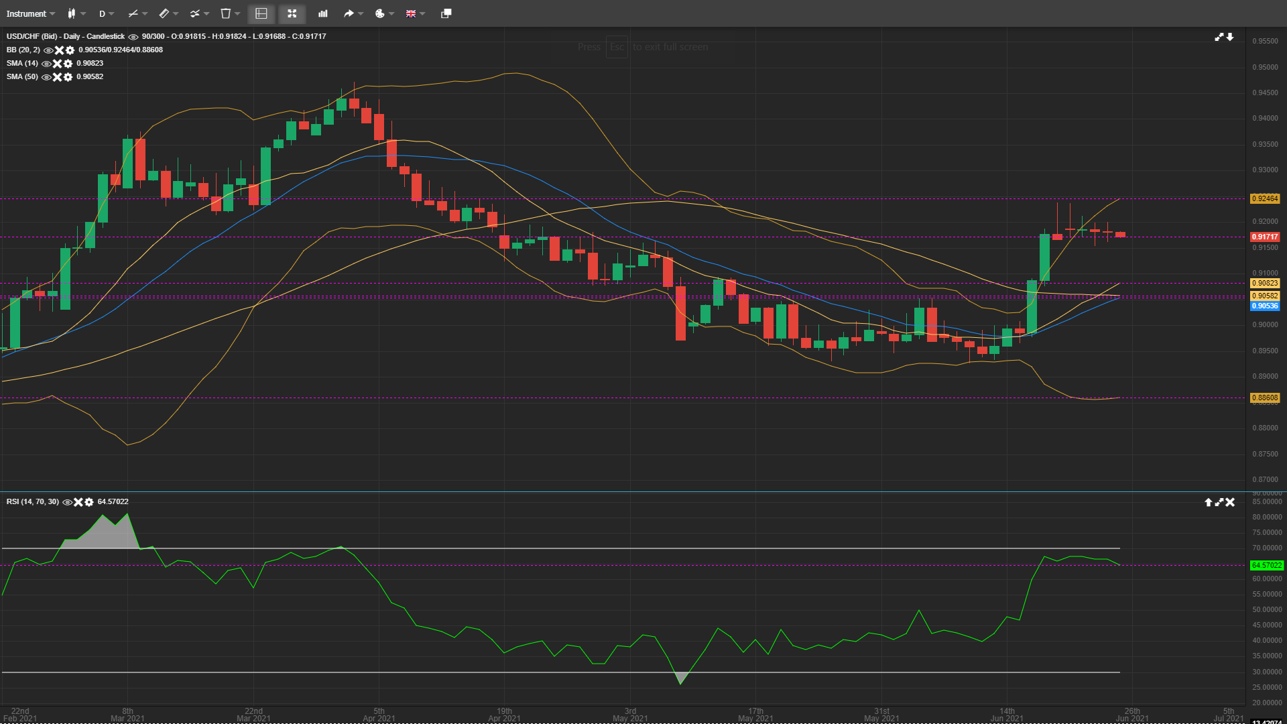Image resolution: width=1287 pixels, height=724 pixels.
Task: Click the UK flag language icon
Action: tap(411, 13)
